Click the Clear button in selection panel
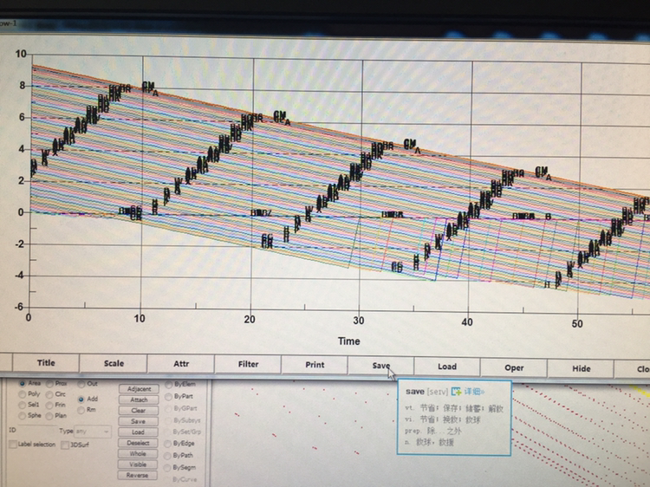The height and width of the screenshot is (487, 650). [139, 411]
